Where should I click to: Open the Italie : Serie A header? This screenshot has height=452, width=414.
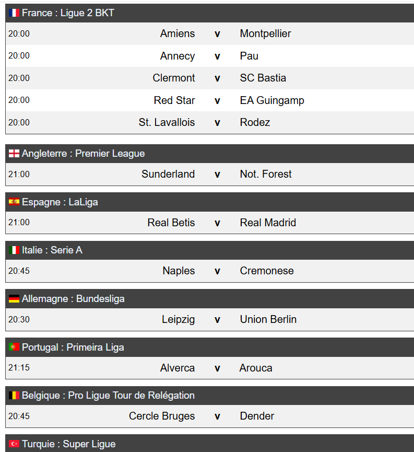click(x=52, y=250)
